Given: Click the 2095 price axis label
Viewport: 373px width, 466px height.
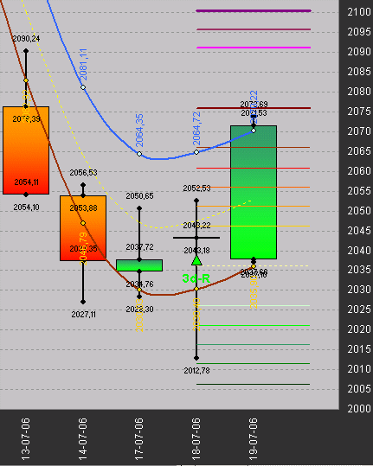Looking at the screenshot, I should tap(359, 32).
